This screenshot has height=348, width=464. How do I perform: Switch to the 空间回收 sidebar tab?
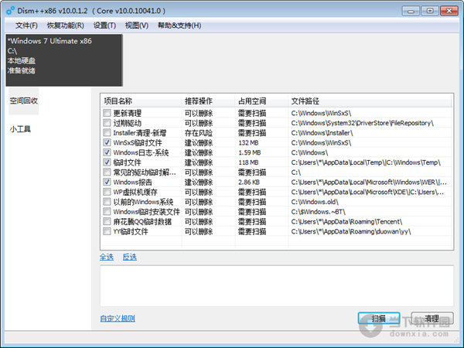click(x=24, y=101)
